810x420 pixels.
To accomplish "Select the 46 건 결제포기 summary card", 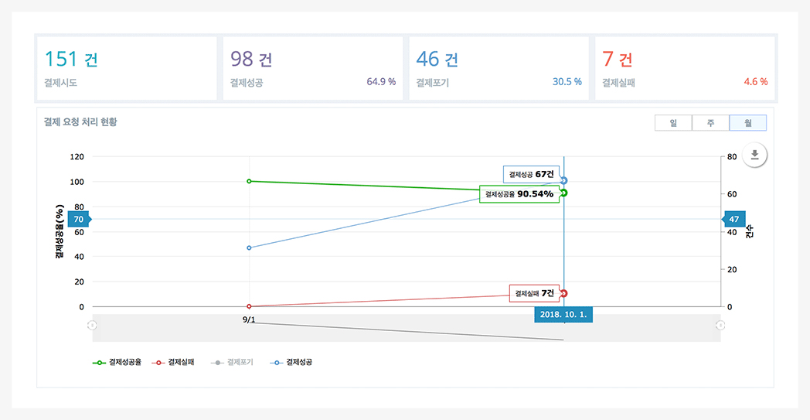I will (499, 68).
